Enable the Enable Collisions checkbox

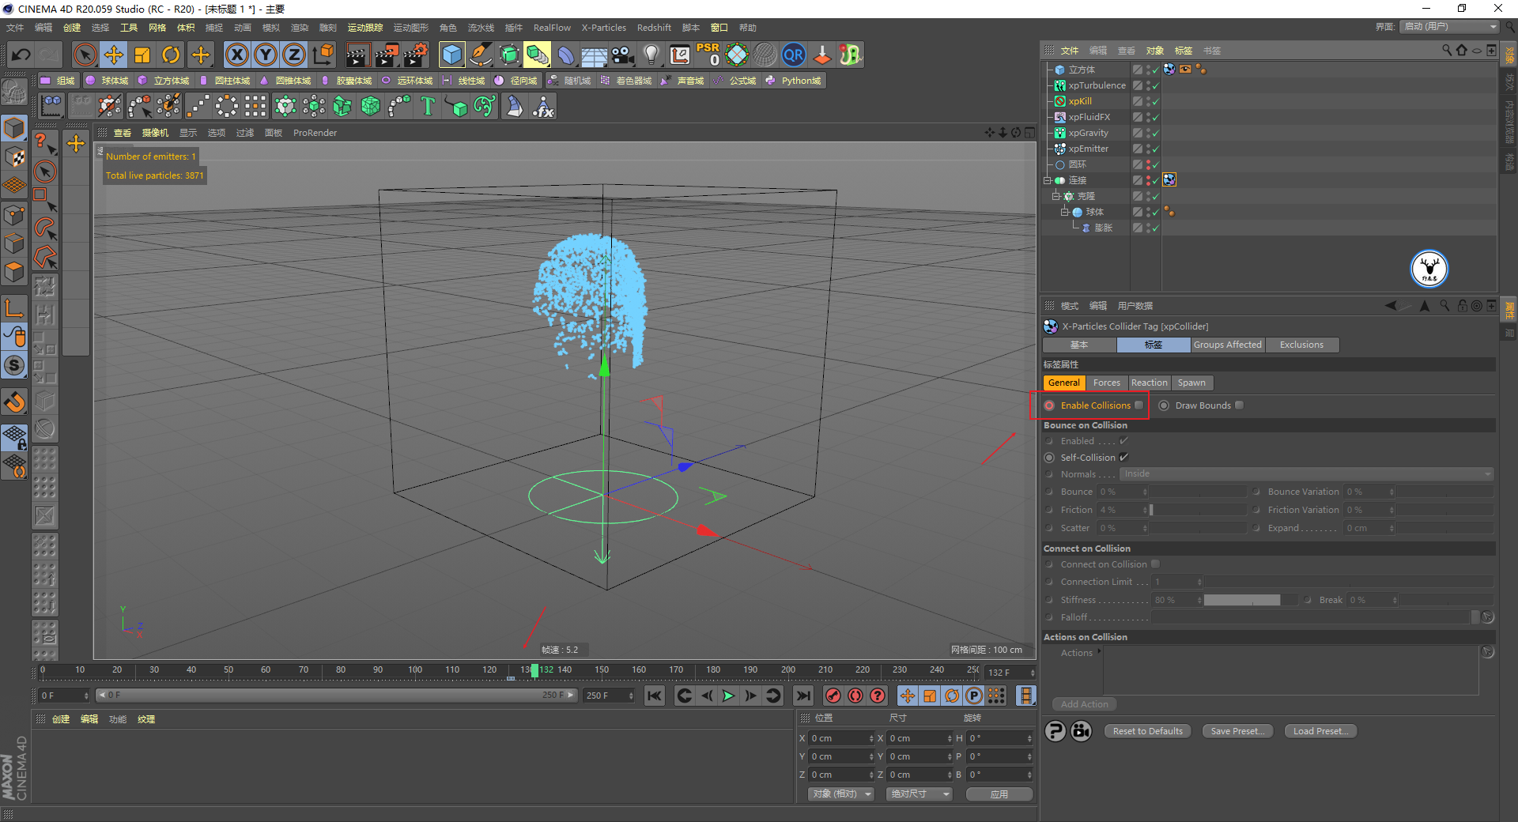point(1138,405)
